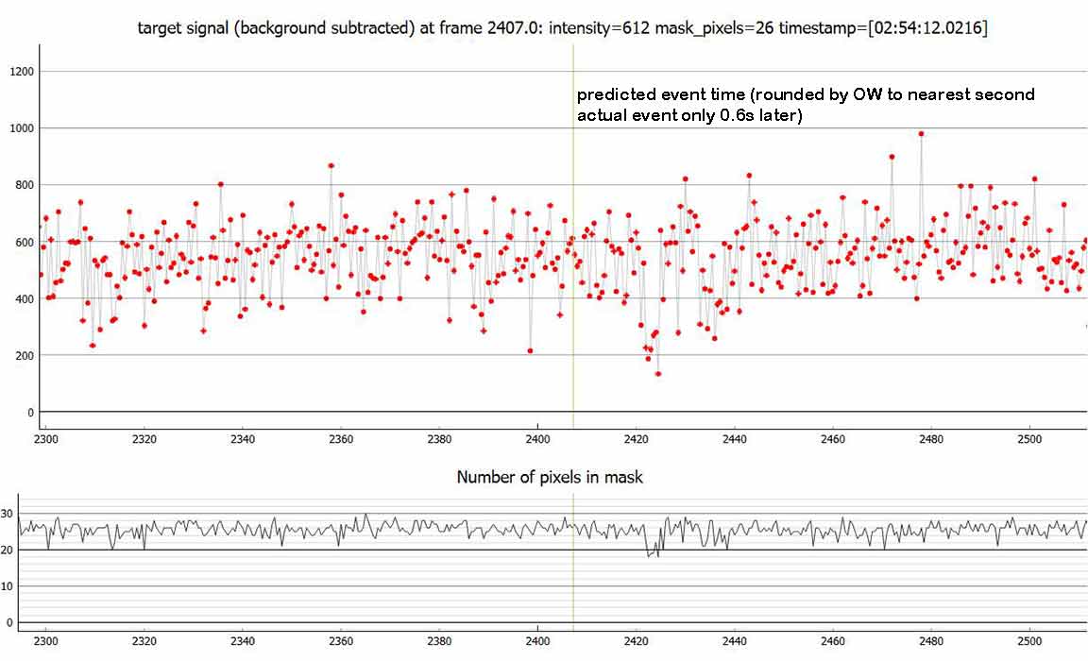Click the highest intensity peak near frame 2478

coord(922,134)
